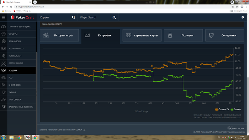Open the История игры tab

[x=59, y=36]
